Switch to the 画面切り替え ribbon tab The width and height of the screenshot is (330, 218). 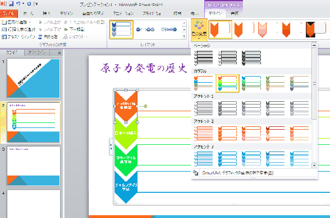coord(93,13)
